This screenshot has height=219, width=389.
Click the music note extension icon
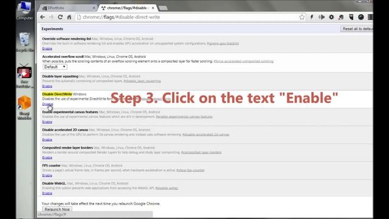click(341, 17)
